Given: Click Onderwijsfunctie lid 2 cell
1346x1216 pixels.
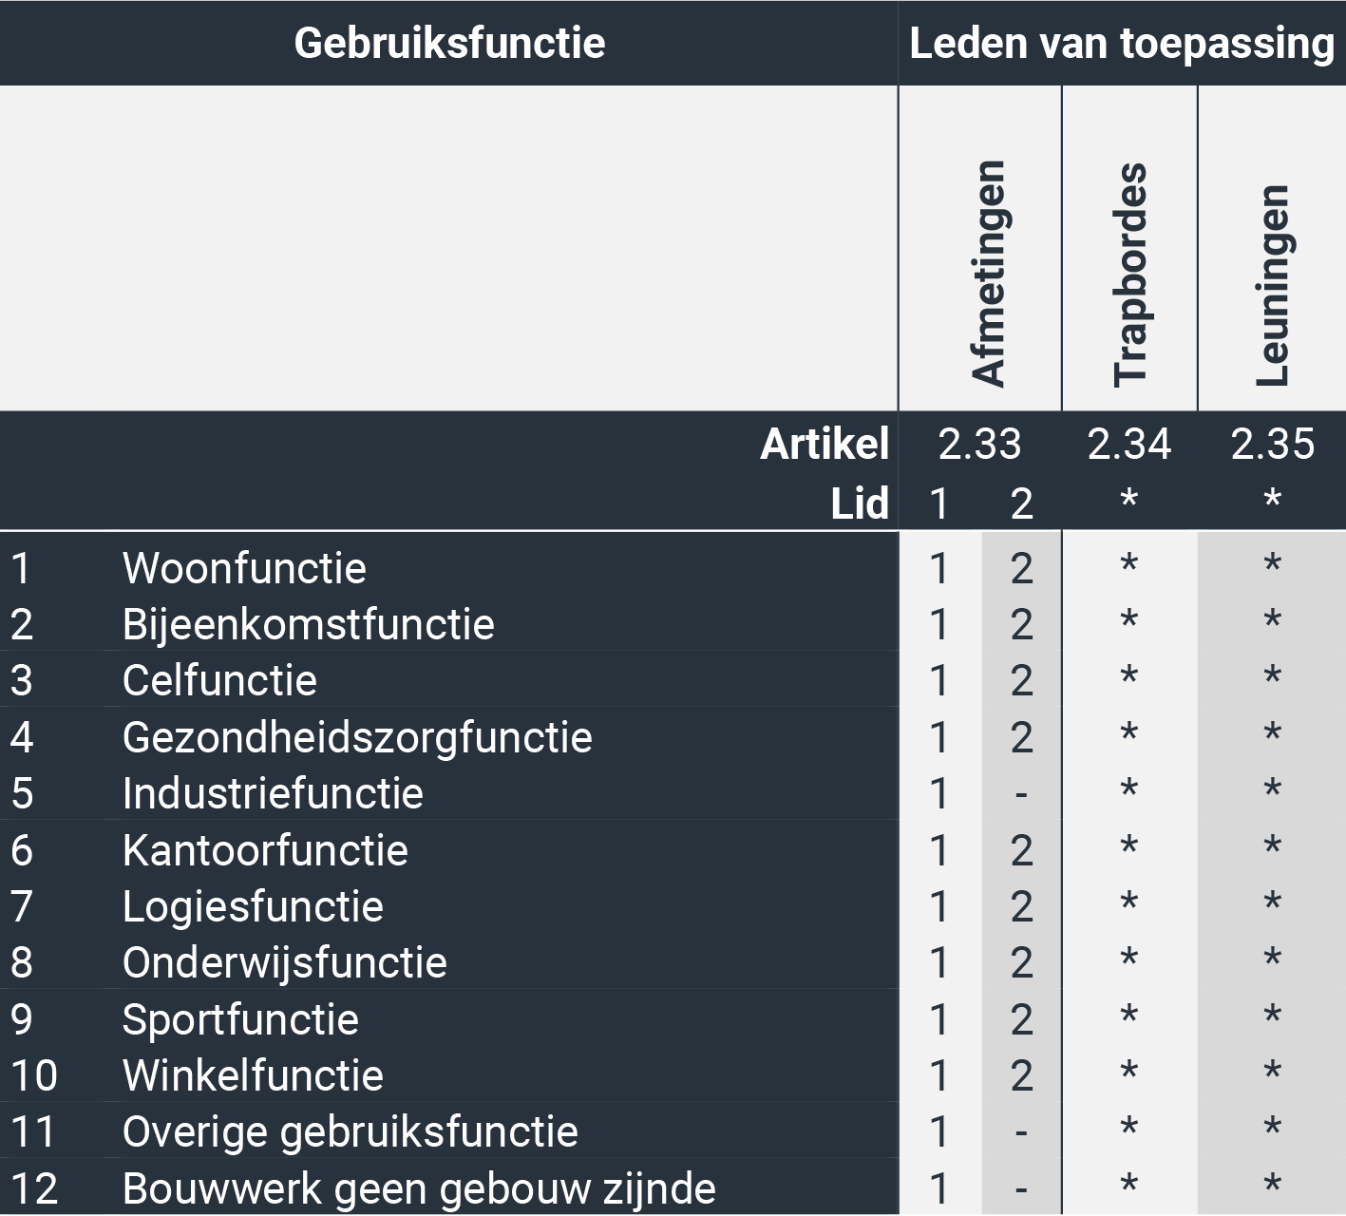Looking at the screenshot, I should pos(1021,963).
